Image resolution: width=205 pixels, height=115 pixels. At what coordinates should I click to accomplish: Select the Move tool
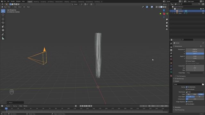3,19
